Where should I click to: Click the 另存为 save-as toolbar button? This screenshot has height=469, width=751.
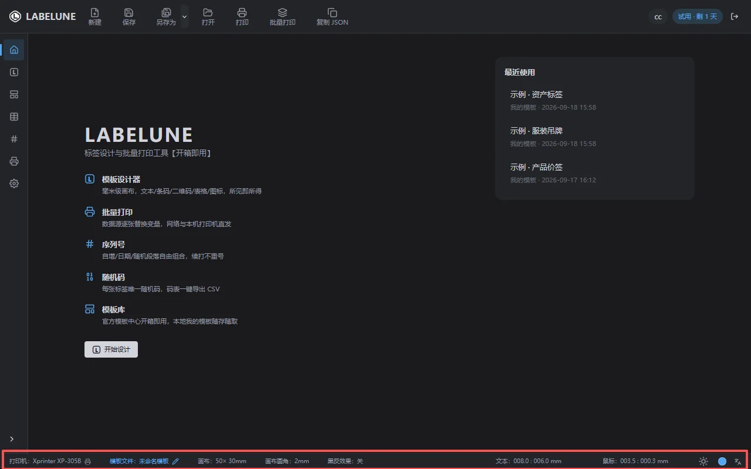click(166, 16)
